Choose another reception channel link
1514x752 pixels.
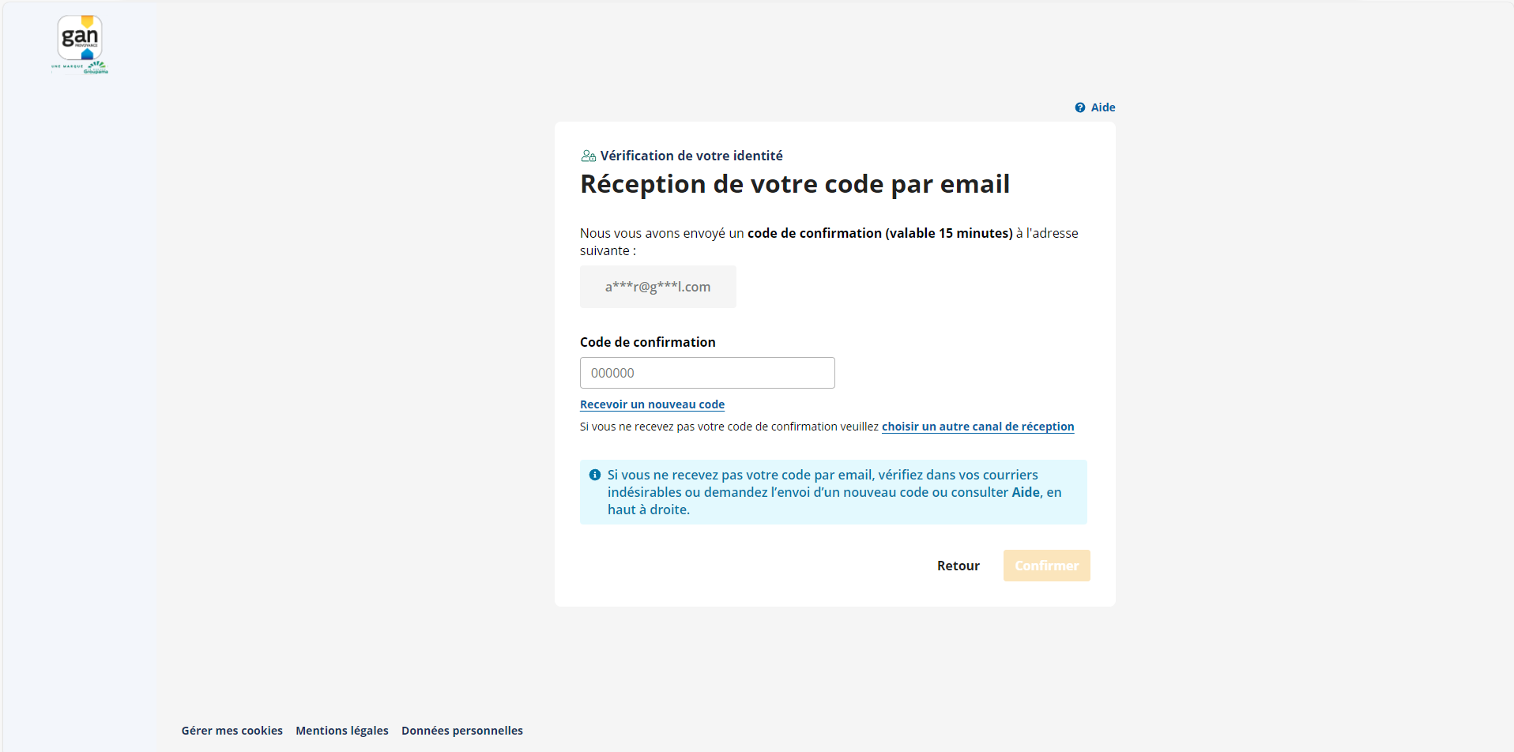click(977, 427)
